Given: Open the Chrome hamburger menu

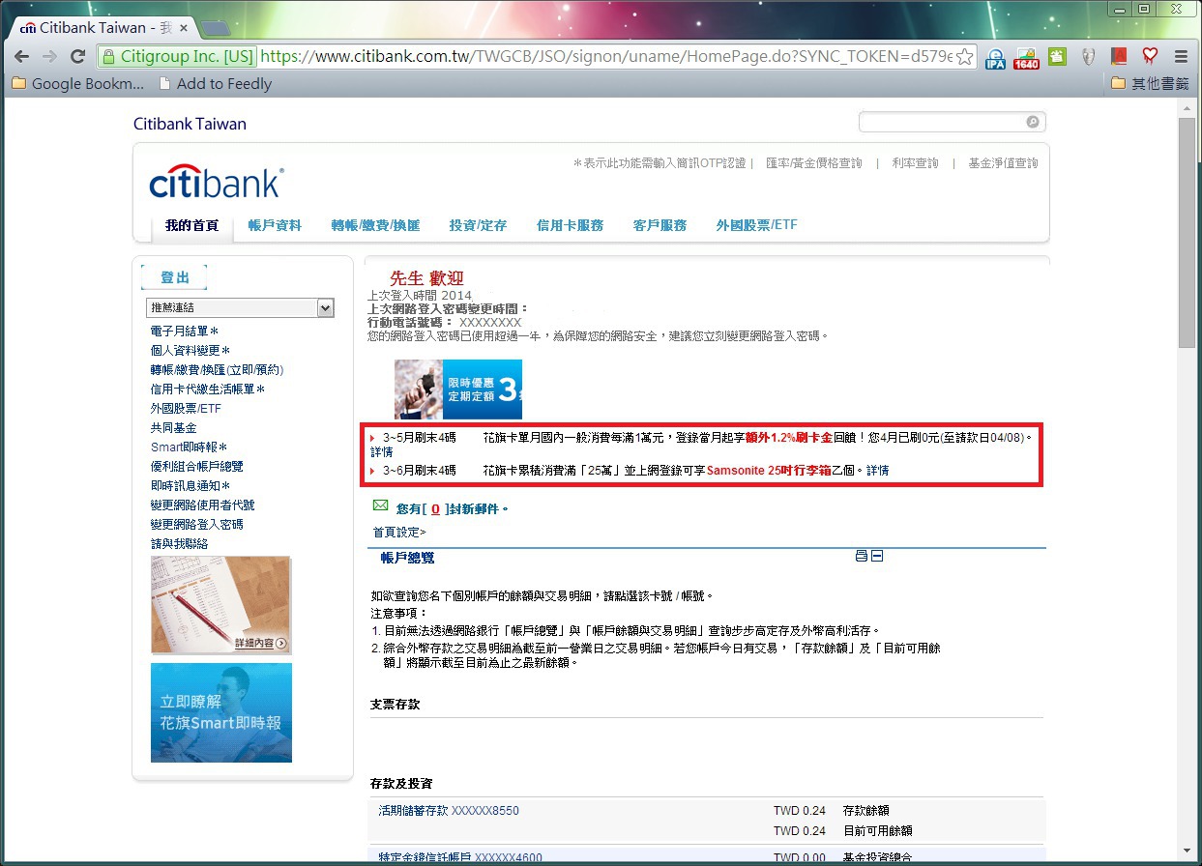Looking at the screenshot, I should point(1181,57).
